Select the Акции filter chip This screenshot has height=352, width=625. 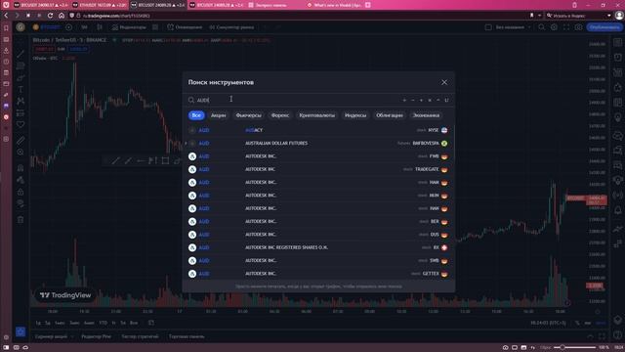pos(218,115)
